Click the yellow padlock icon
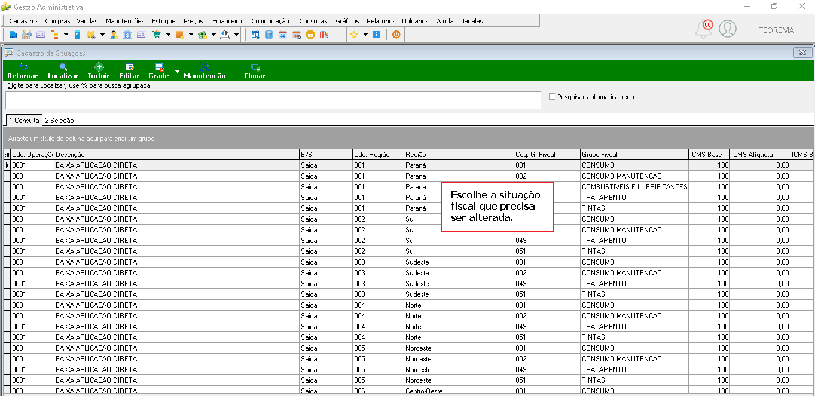Image resolution: width=815 pixels, height=396 pixels. click(x=310, y=35)
